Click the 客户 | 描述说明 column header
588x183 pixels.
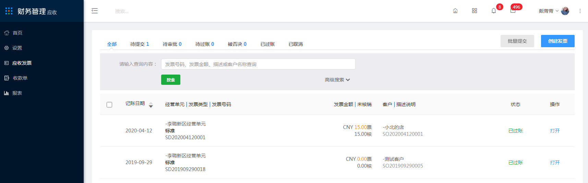point(399,104)
